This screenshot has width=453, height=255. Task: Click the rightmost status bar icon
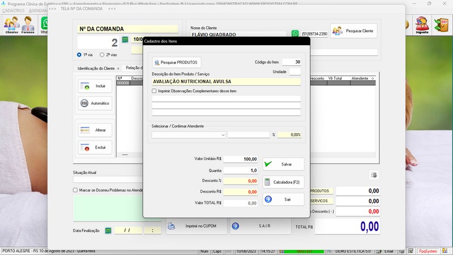[445, 251]
